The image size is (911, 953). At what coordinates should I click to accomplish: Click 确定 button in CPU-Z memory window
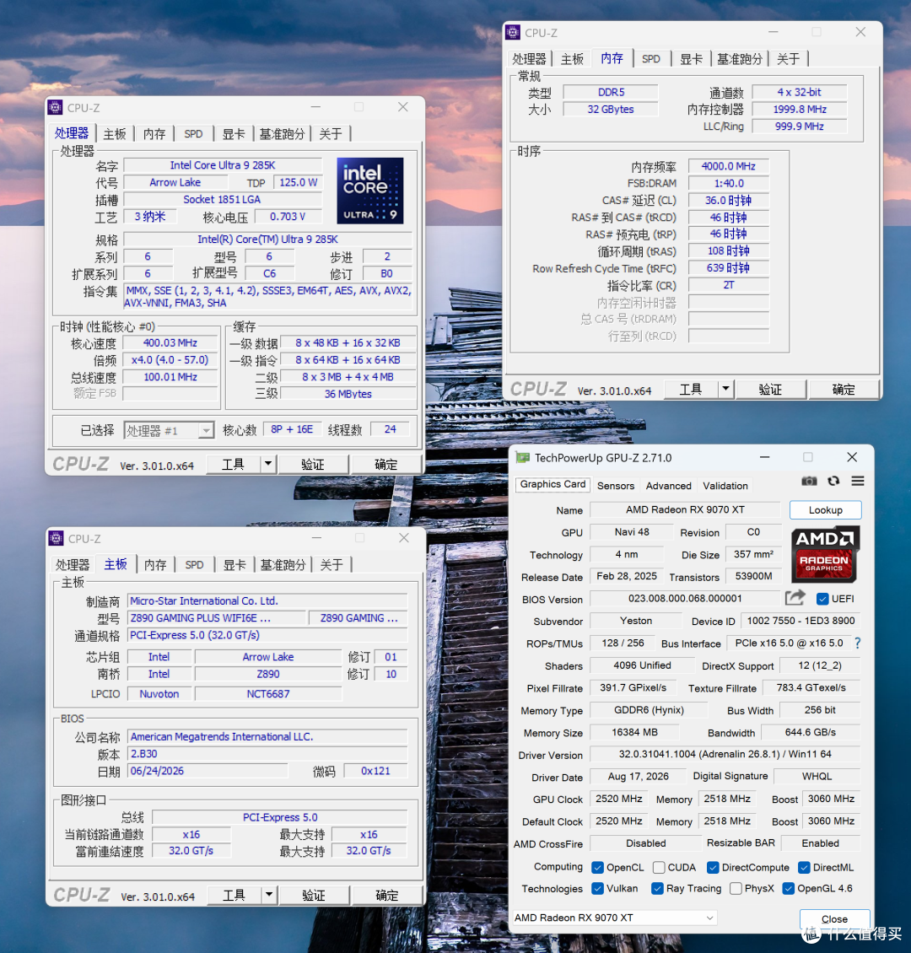844,389
